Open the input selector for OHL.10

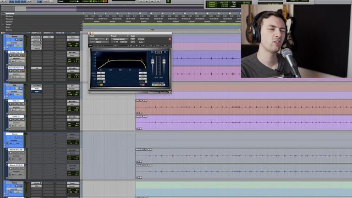click(73, 101)
